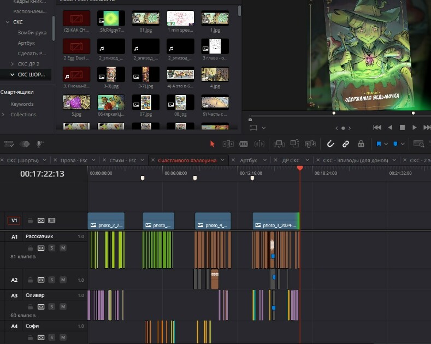Screen dimensions: 431x344
Task: Collapse the СКС ШОР... bin folder
Action: [x=12, y=74]
